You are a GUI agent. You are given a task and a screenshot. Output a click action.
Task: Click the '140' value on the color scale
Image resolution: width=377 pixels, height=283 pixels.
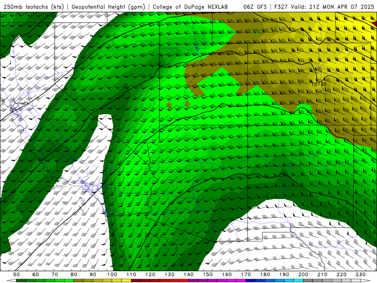[188, 275]
